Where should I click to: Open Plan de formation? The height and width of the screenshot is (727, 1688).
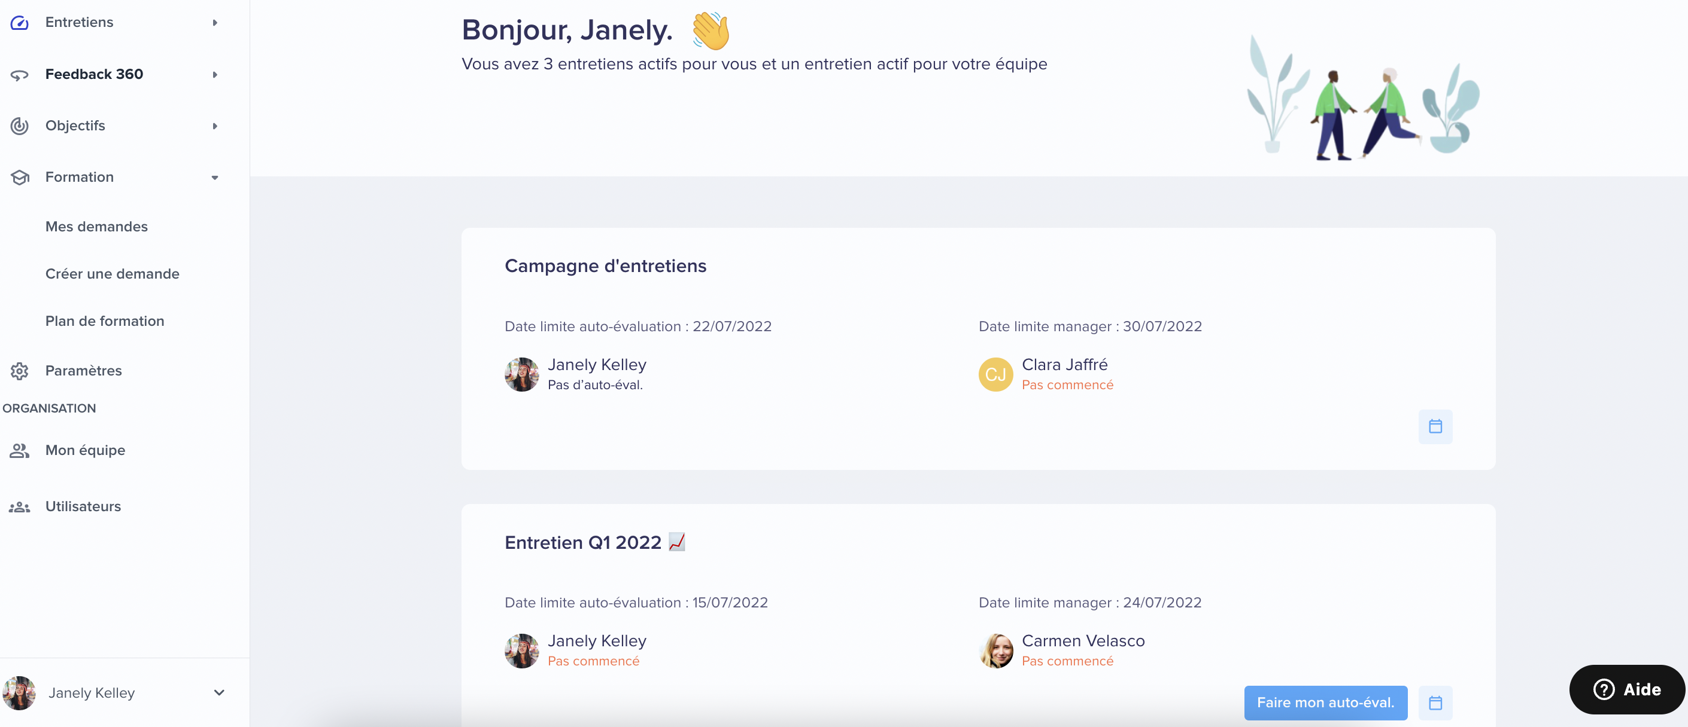(105, 320)
